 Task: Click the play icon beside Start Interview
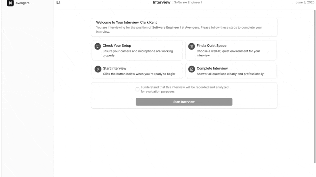pos(98,69)
